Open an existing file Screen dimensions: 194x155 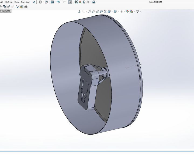point(46,2)
